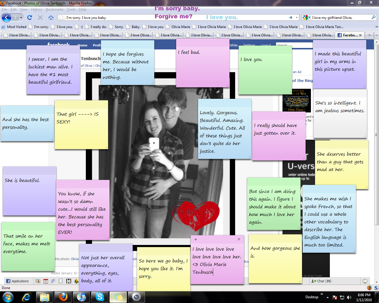The height and width of the screenshot is (303, 379).
Task: Click the Olivia link after "this photo:"
Action: [x=75, y=259]
